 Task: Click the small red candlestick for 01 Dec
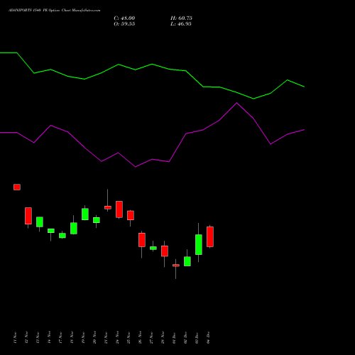point(176,266)
